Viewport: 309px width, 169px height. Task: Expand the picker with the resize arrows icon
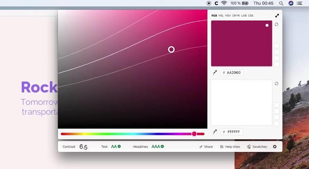pos(277,16)
